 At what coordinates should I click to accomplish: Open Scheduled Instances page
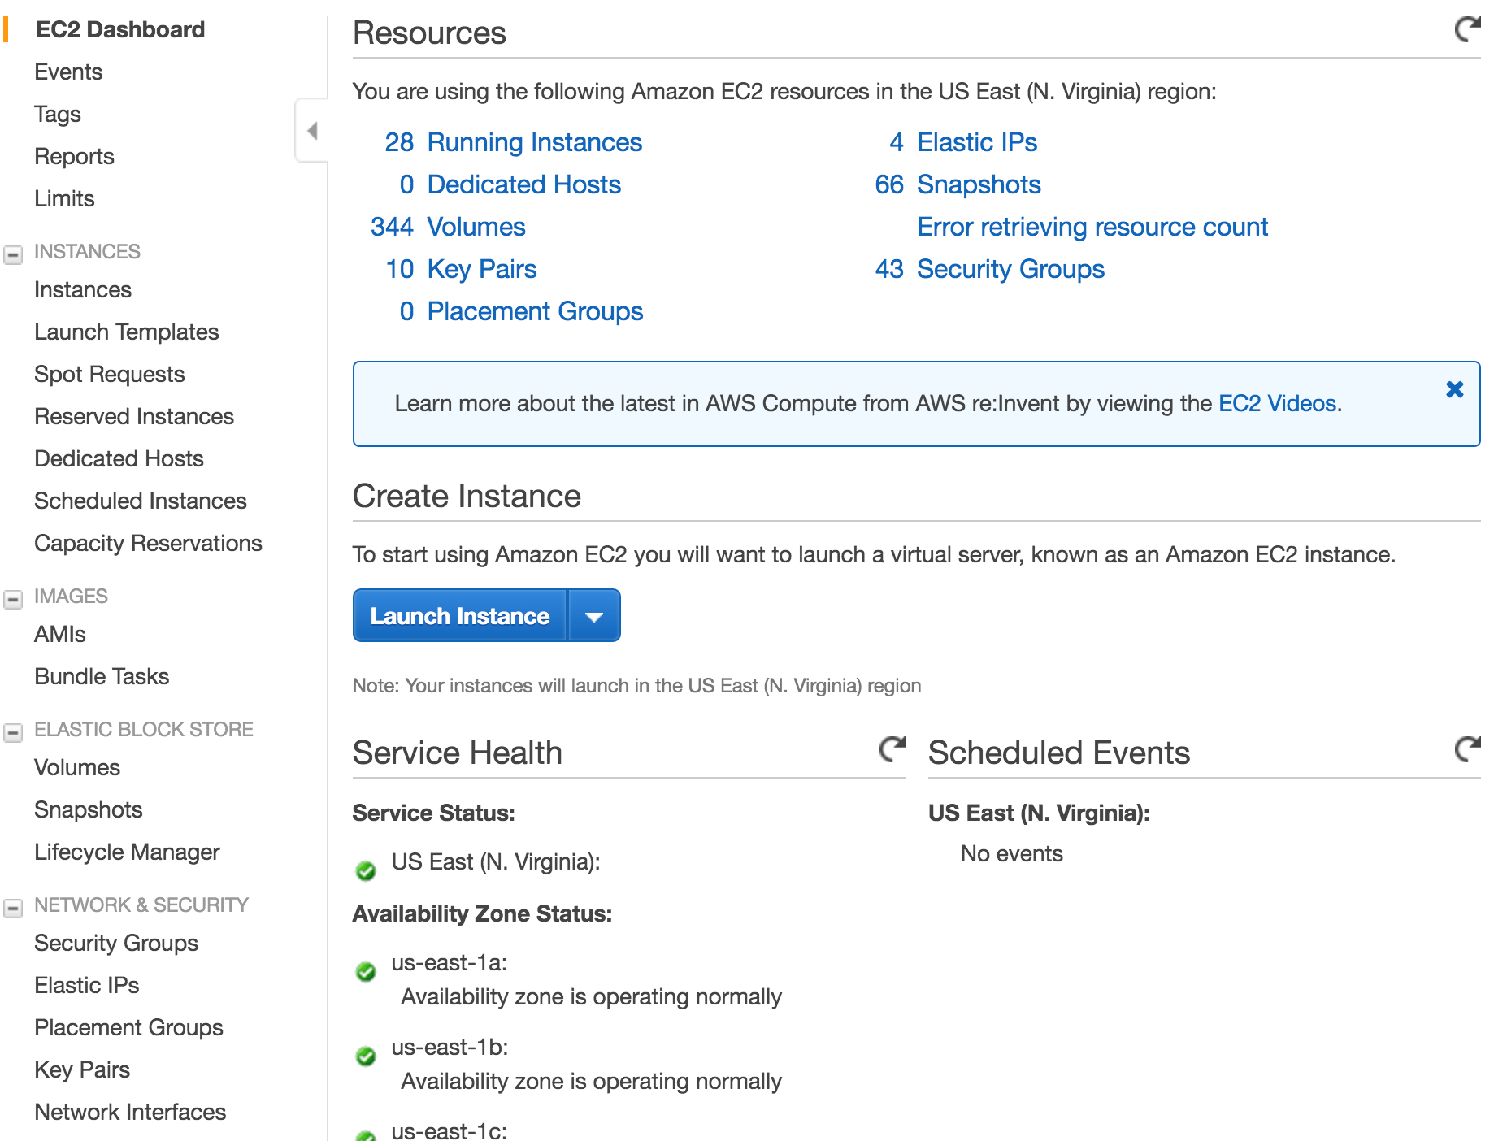tap(141, 501)
